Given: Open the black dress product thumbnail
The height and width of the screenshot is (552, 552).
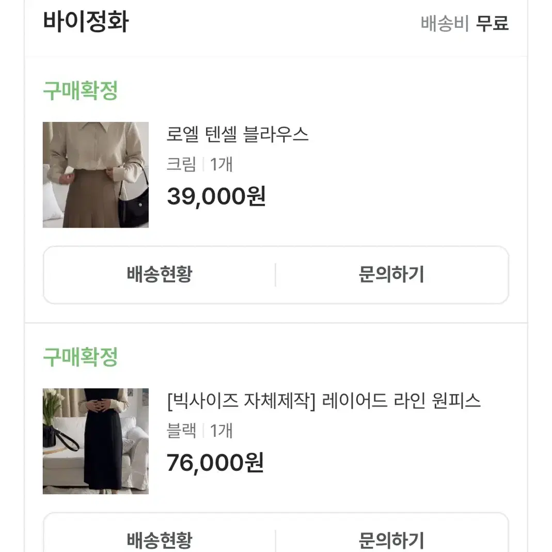Looking at the screenshot, I should coord(96,441).
